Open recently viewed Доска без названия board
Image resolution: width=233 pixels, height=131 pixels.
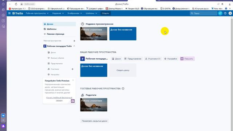(123, 33)
